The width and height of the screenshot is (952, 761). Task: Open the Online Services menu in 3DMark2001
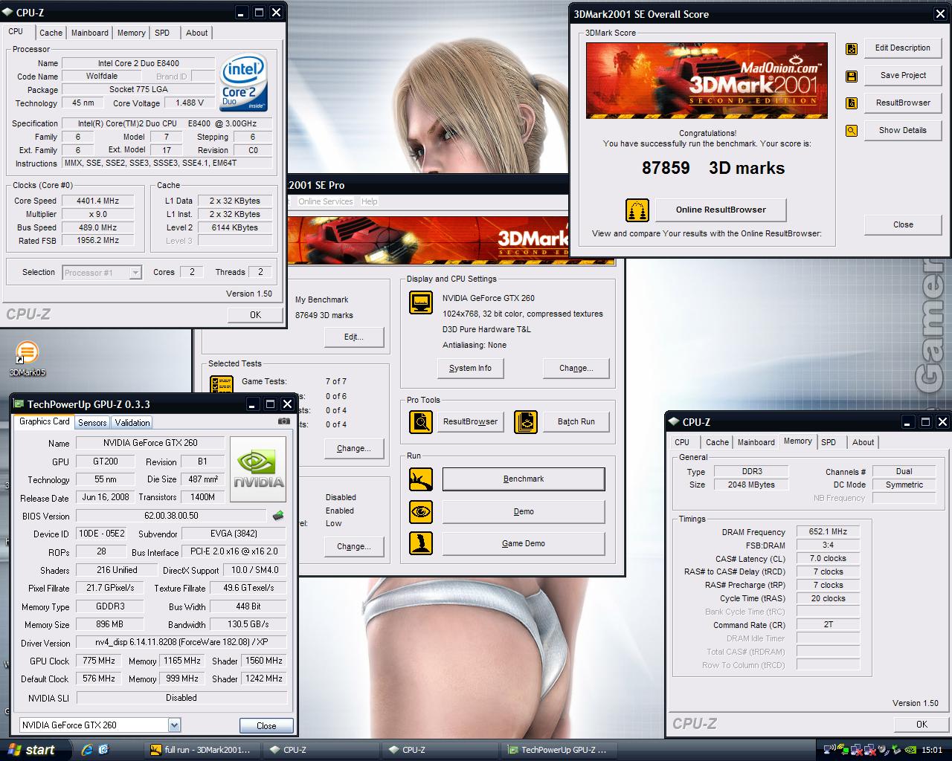(x=325, y=201)
